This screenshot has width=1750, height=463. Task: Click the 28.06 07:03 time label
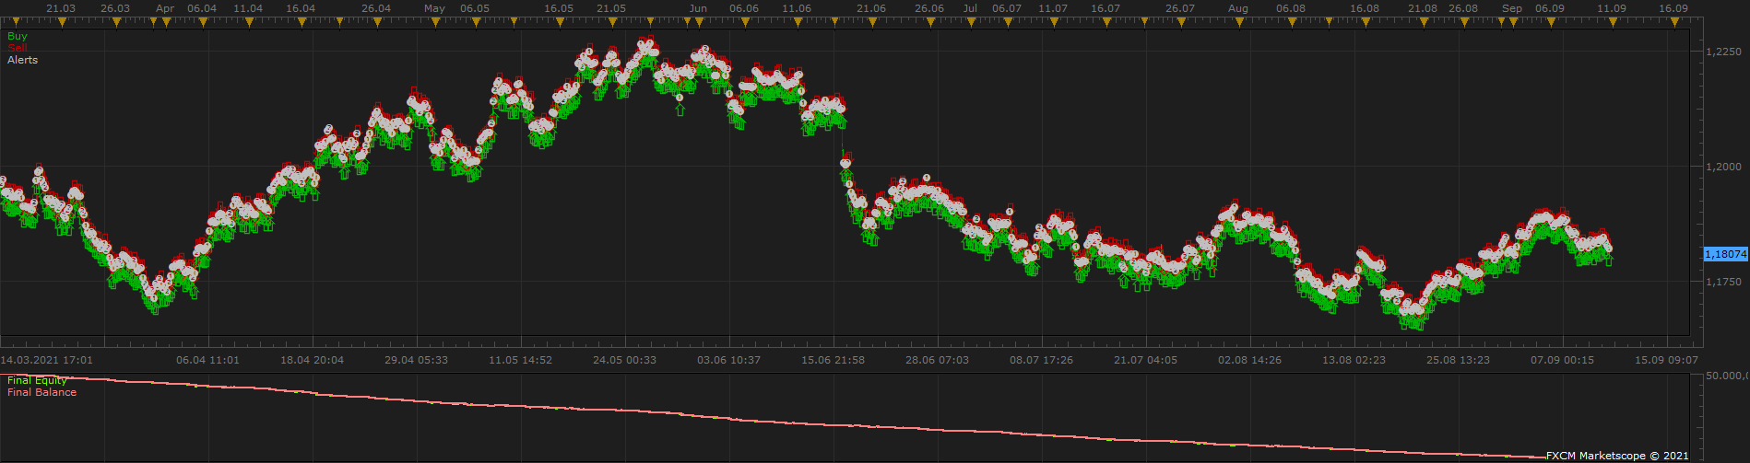[x=937, y=360]
